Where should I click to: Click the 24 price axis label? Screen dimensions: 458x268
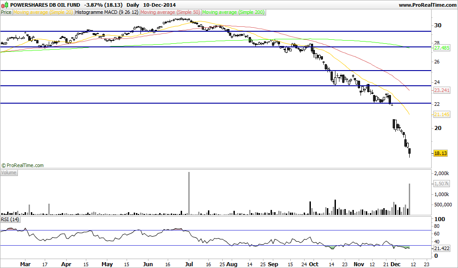click(x=437, y=82)
